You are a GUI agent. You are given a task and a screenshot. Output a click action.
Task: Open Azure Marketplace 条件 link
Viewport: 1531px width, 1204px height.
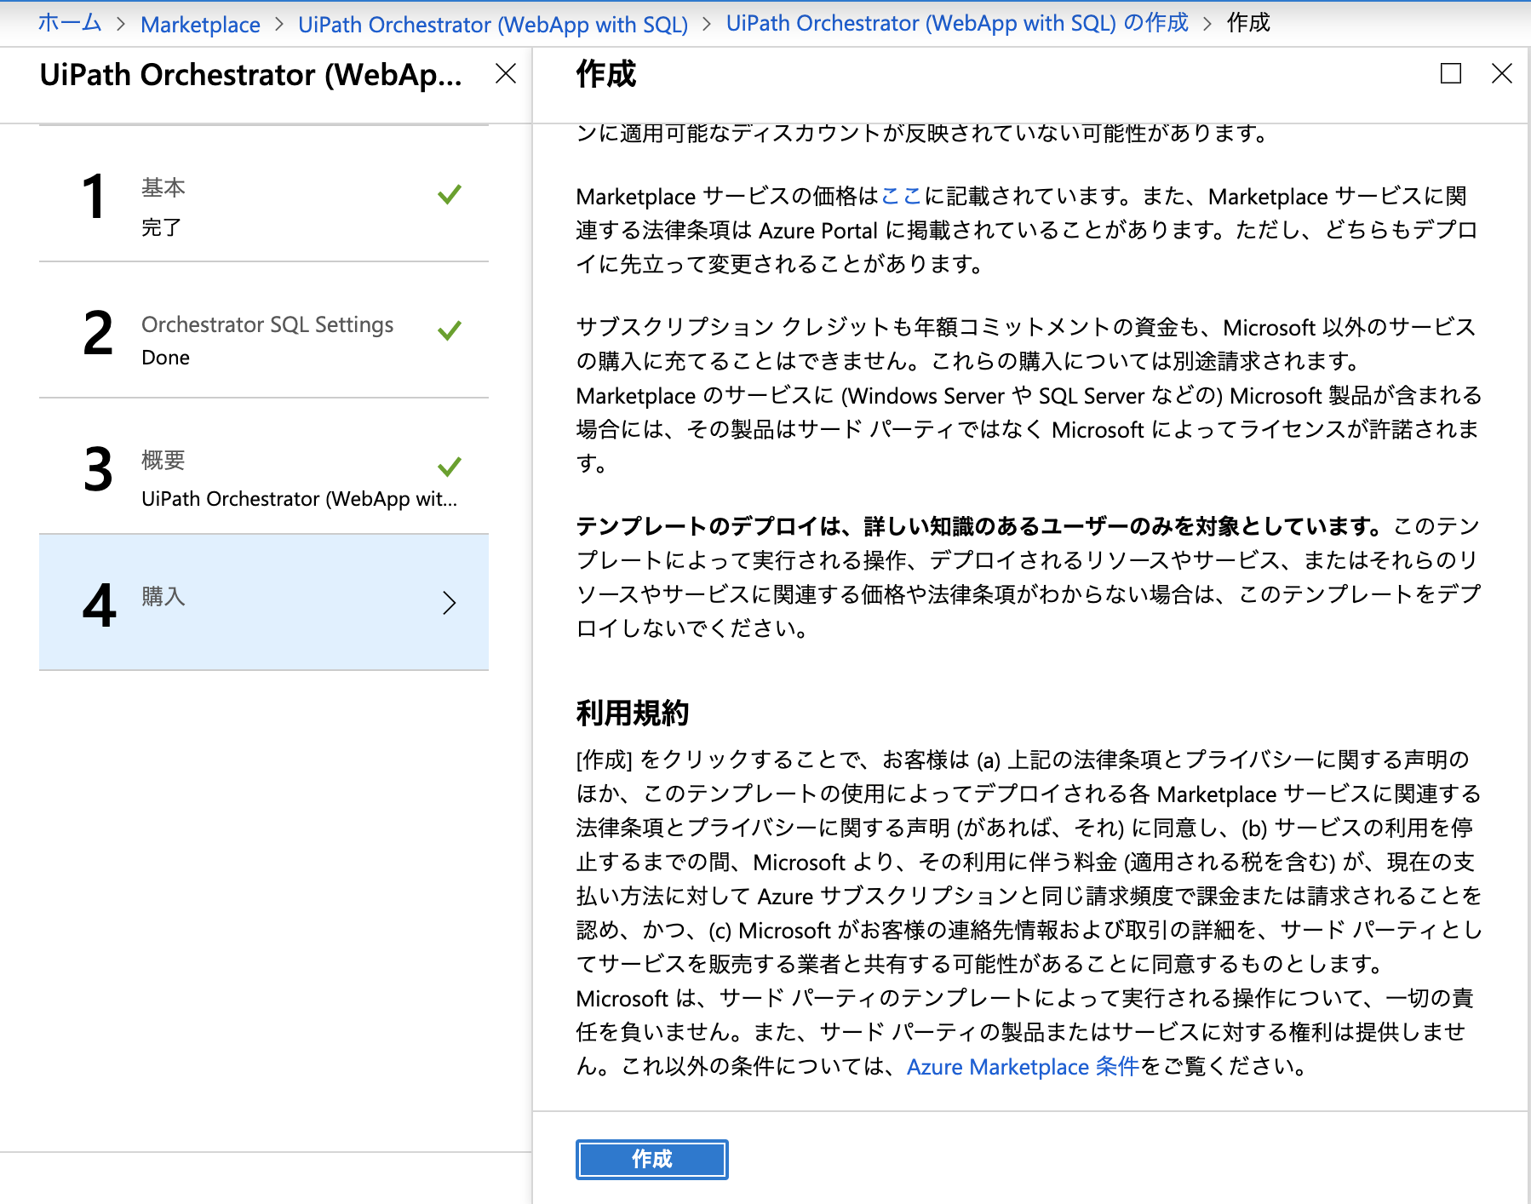point(1023,1066)
